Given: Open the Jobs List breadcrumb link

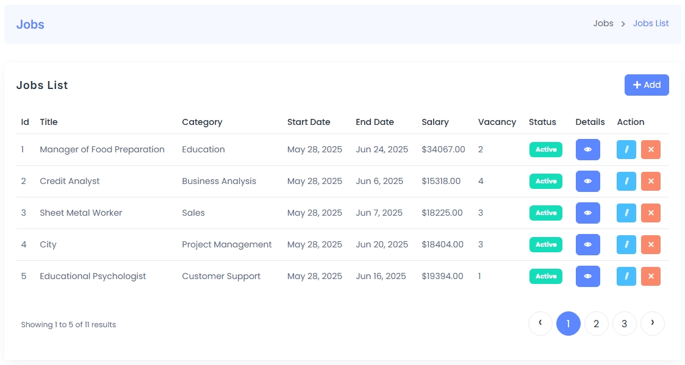Looking at the screenshot, I should tap(651, 23).
